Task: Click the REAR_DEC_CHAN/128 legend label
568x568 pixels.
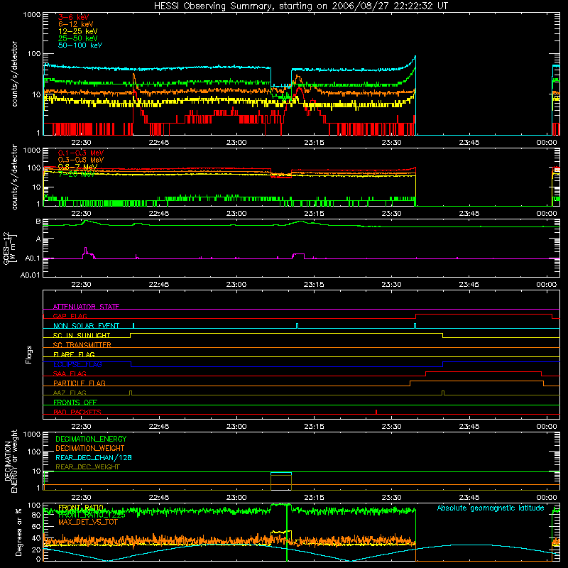Action: (94, 457)
